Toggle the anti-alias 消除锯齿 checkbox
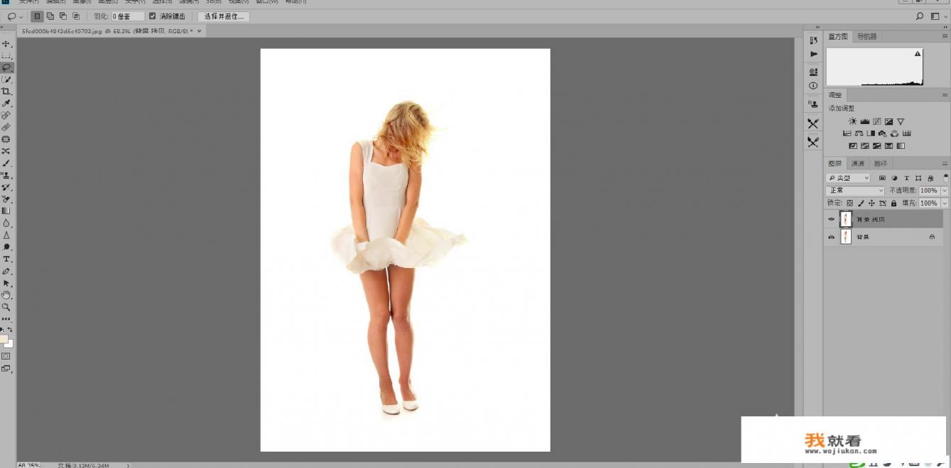This screenshot has width=951, height=468. pyautogui.click(x=152, y=16)
